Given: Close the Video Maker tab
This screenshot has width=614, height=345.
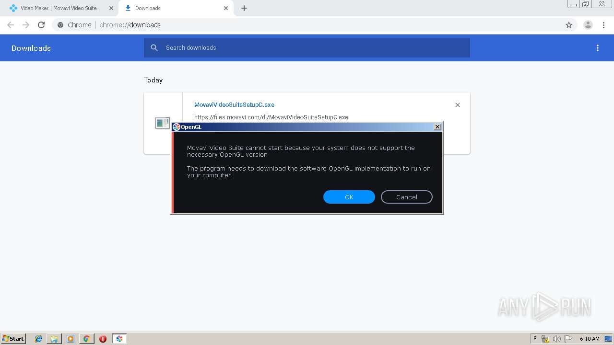Looking at the screenshot, I should point(111,8).
